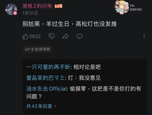Click the reply speech bubble icon
This screenshot has height=115, width=152.
(79, 36)
